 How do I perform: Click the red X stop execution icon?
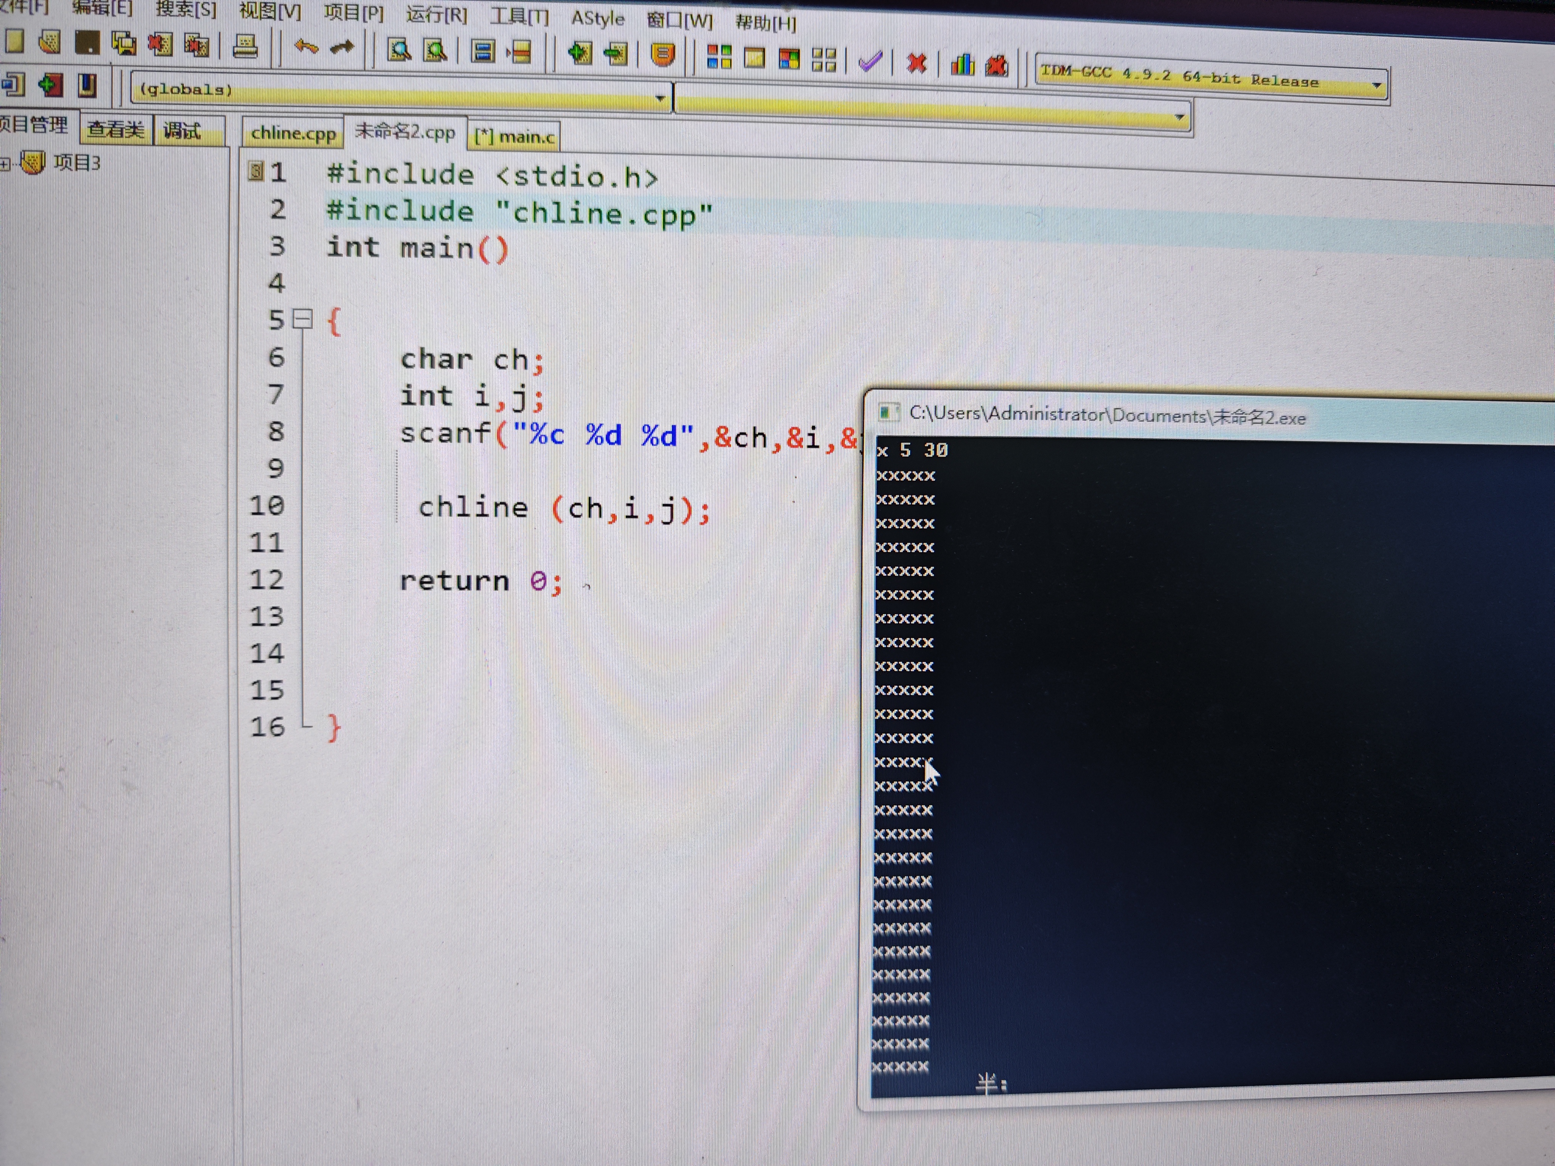916,64
